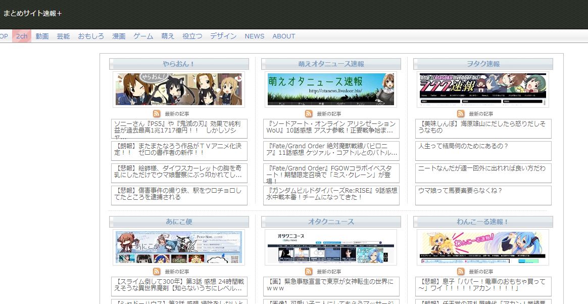Image resolution: width=588 pixels, height=304 pixels.
Task: Open the 絶対魔獣戦線バビロニア 11話感想 article
Action: pyautogui.click(x=331, y=151)
